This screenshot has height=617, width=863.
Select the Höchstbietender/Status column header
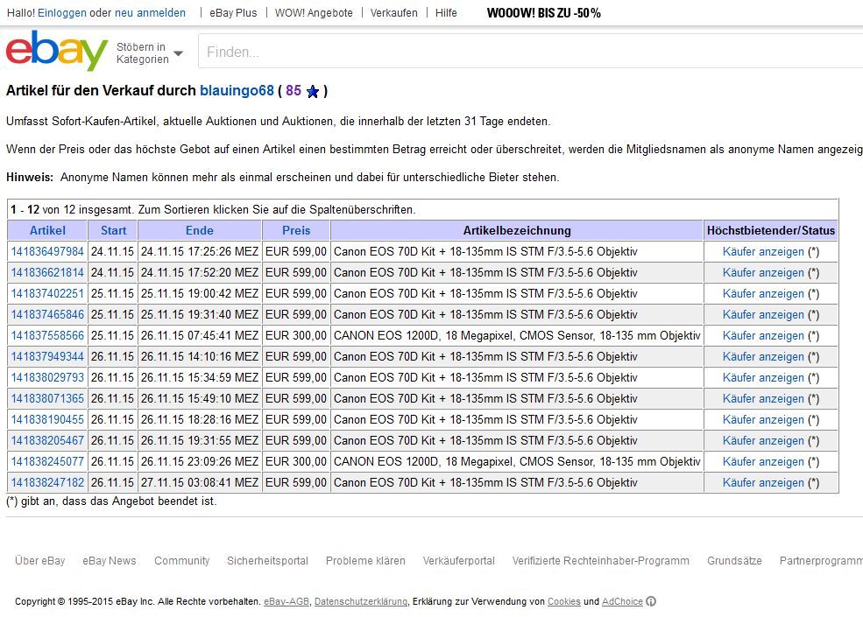click(770, 230)
